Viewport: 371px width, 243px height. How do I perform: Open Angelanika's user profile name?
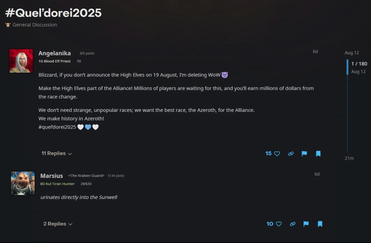55,53
